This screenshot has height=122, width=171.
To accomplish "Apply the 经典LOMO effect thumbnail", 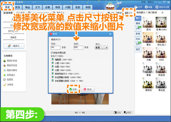I will (x=161, y=22).
